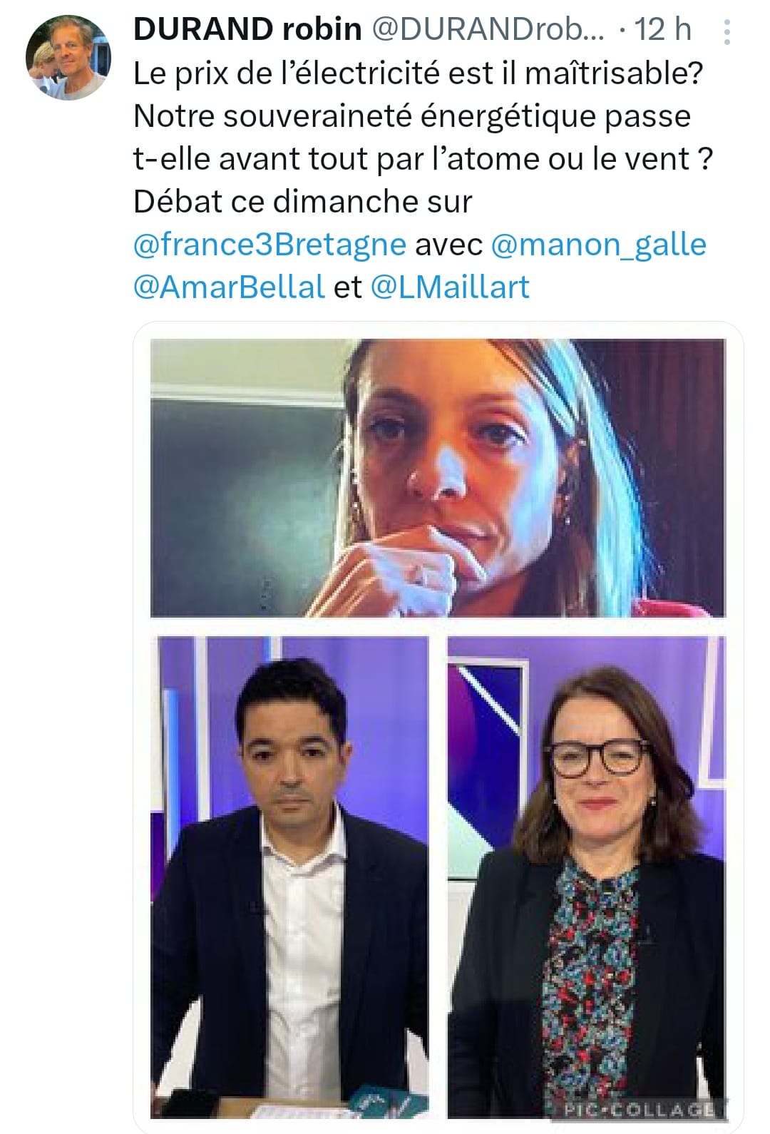Viewport: 770px width, 1134px height.
Task: Click the word "avec" between the mentions
Action: point(448,245)
